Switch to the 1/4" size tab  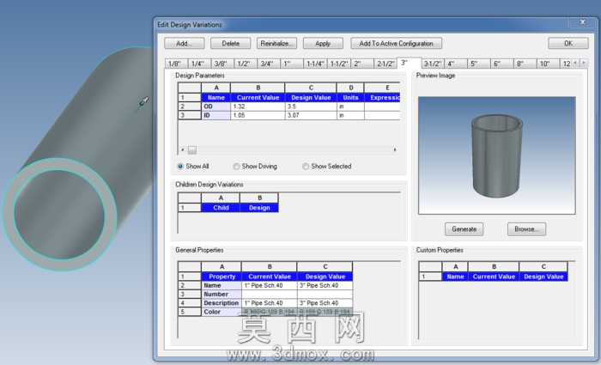[x=199, y=64]
